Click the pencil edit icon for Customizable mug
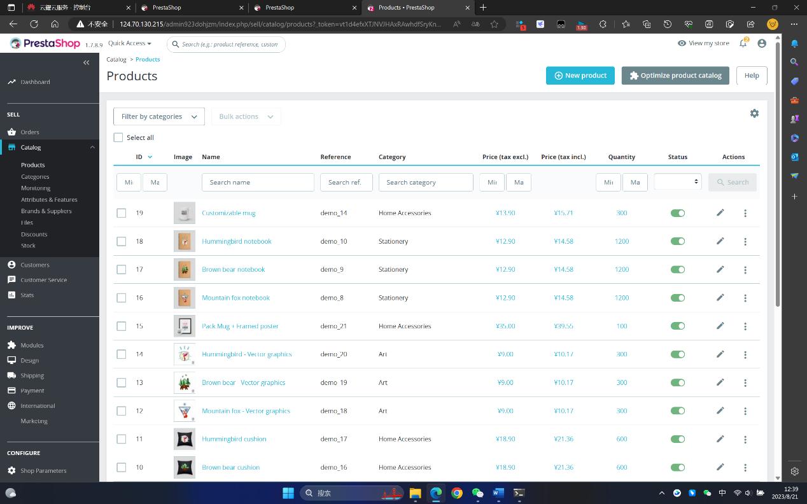The width and height of the screenshot is (807, 504). coord(720,213)
